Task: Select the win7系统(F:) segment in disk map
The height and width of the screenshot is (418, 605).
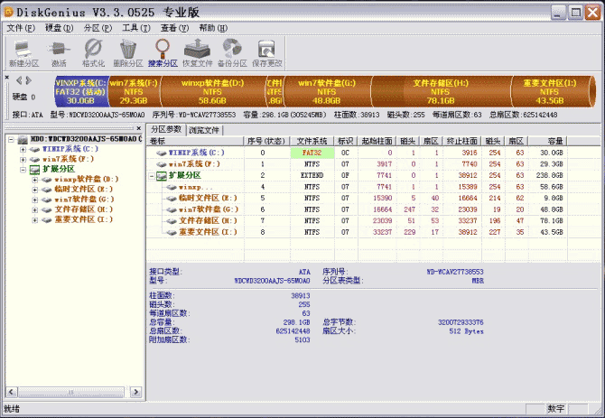Action: (134, 91)
